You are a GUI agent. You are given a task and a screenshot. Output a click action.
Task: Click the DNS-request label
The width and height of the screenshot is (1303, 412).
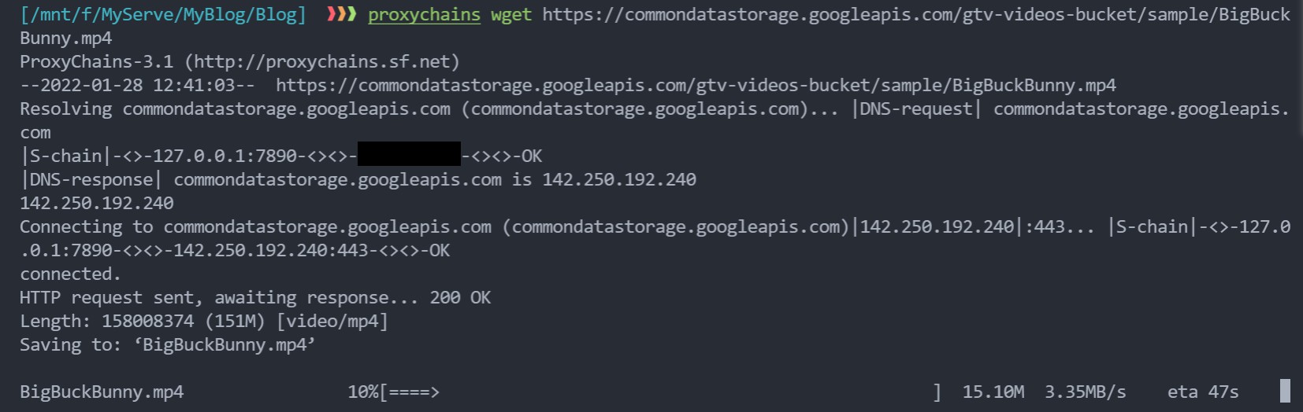[916, 109]
